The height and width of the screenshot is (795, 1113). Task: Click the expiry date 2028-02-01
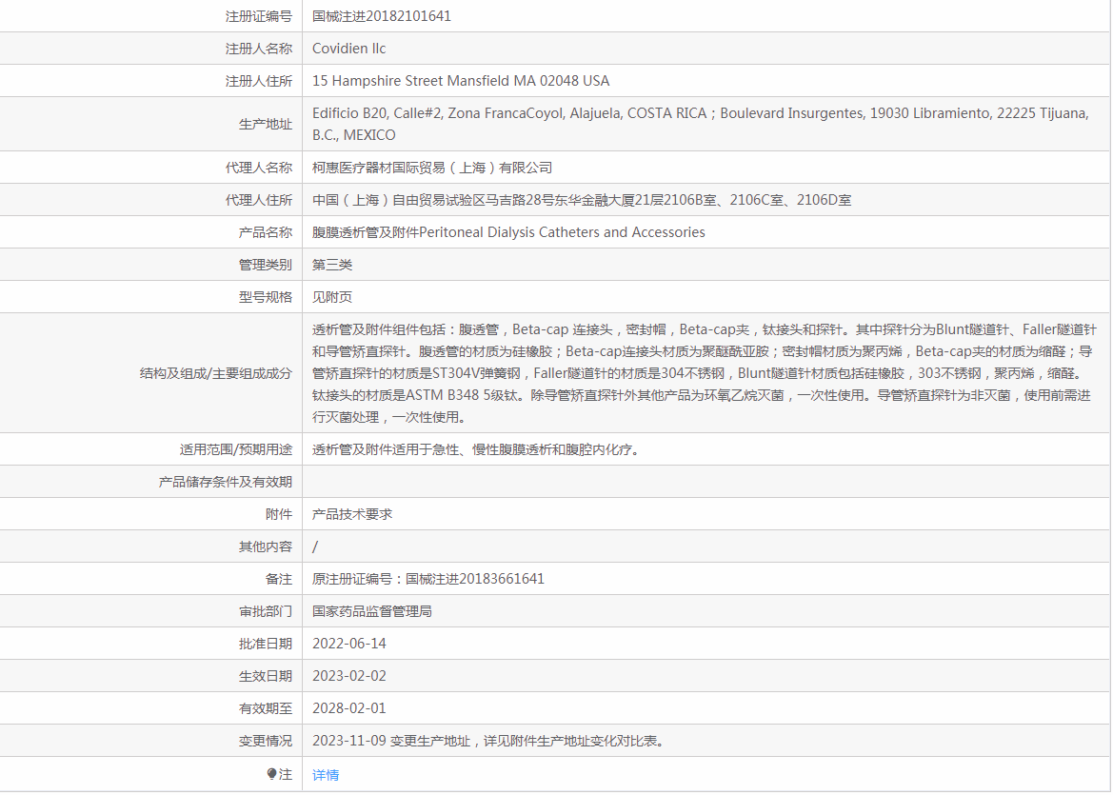pyautogui.click(x=349, y=707)
